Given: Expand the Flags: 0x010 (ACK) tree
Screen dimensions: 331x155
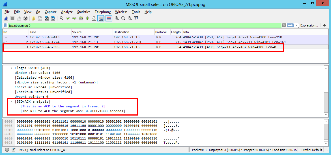Looking at the screenshot, I should click(x=11, y=68).
